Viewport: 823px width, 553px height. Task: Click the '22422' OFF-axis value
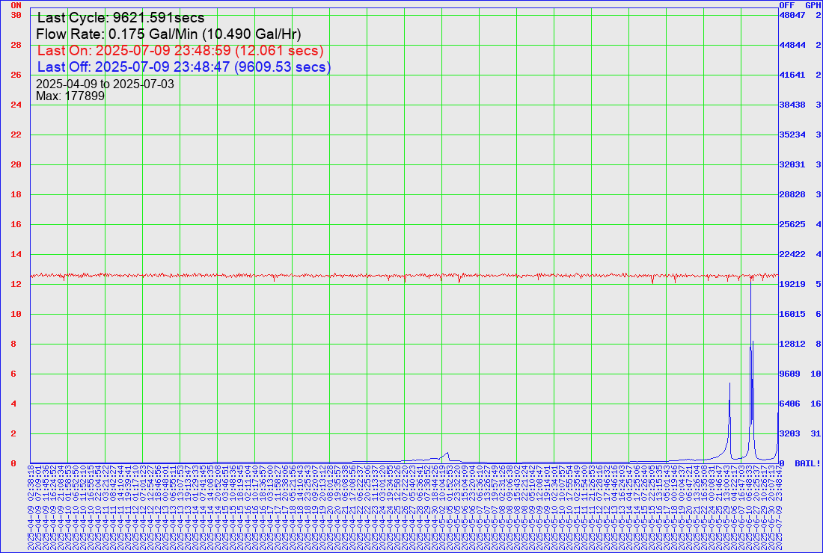tap(792, 254)
